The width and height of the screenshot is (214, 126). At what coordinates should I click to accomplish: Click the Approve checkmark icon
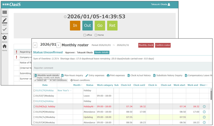click(x=5, y=29)
